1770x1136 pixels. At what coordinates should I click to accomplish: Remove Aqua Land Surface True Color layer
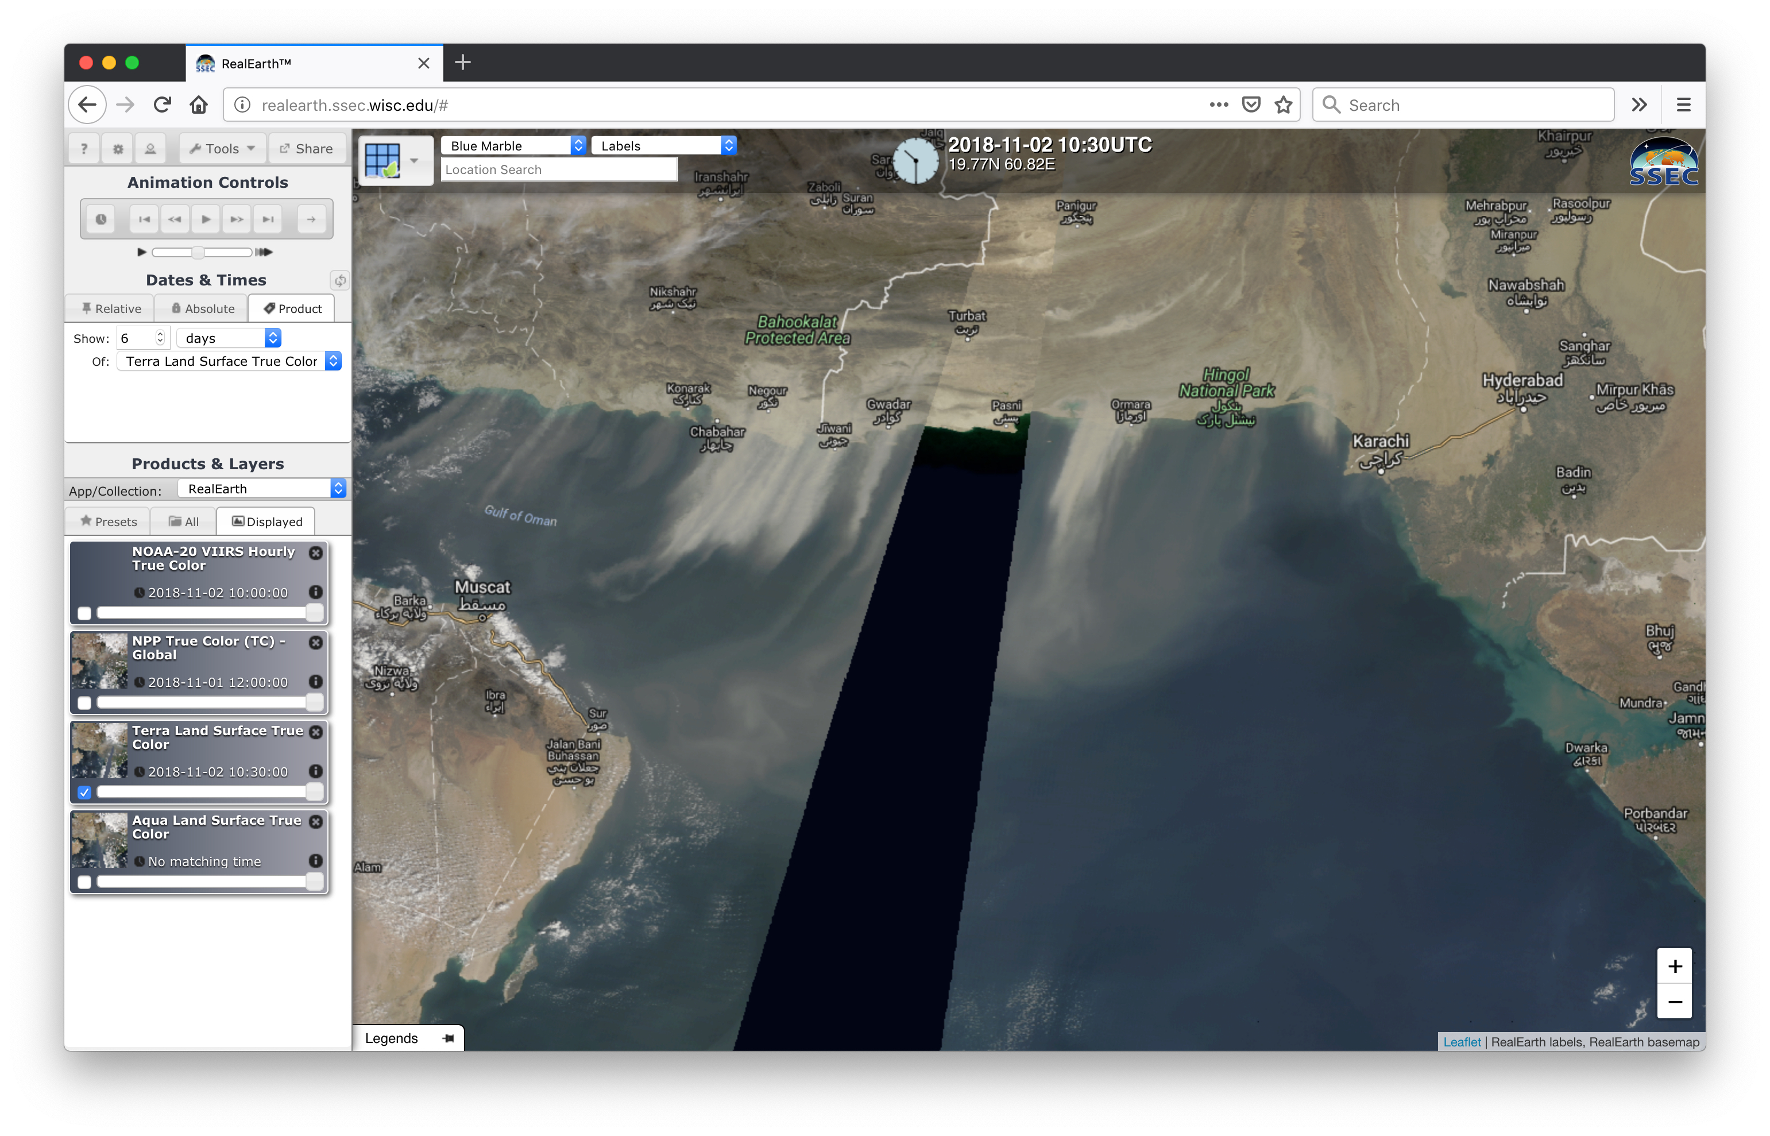316,821
